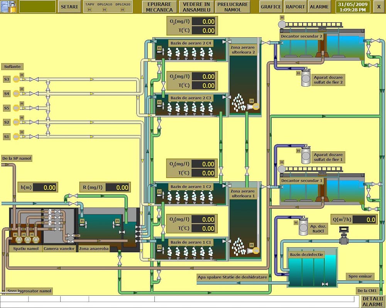Viewport: 386px width, 308px height.
Task: Click the h(m) level value field
Action: [x=45, y=187]
